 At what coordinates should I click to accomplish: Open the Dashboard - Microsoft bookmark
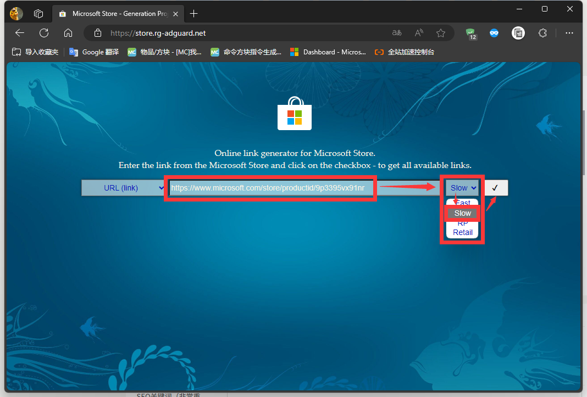(328, 52)
